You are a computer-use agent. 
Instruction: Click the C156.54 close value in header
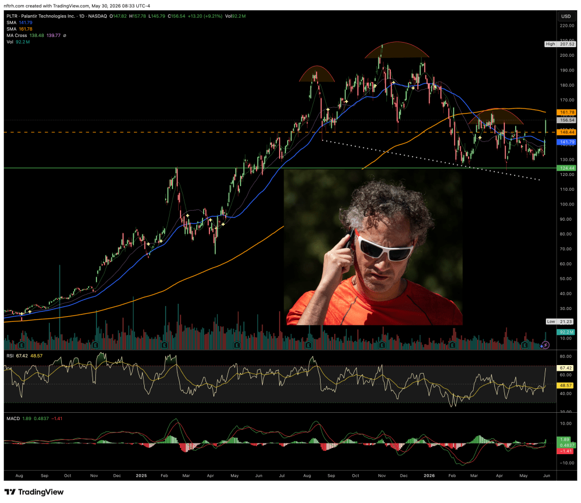(x=176, y=16)
